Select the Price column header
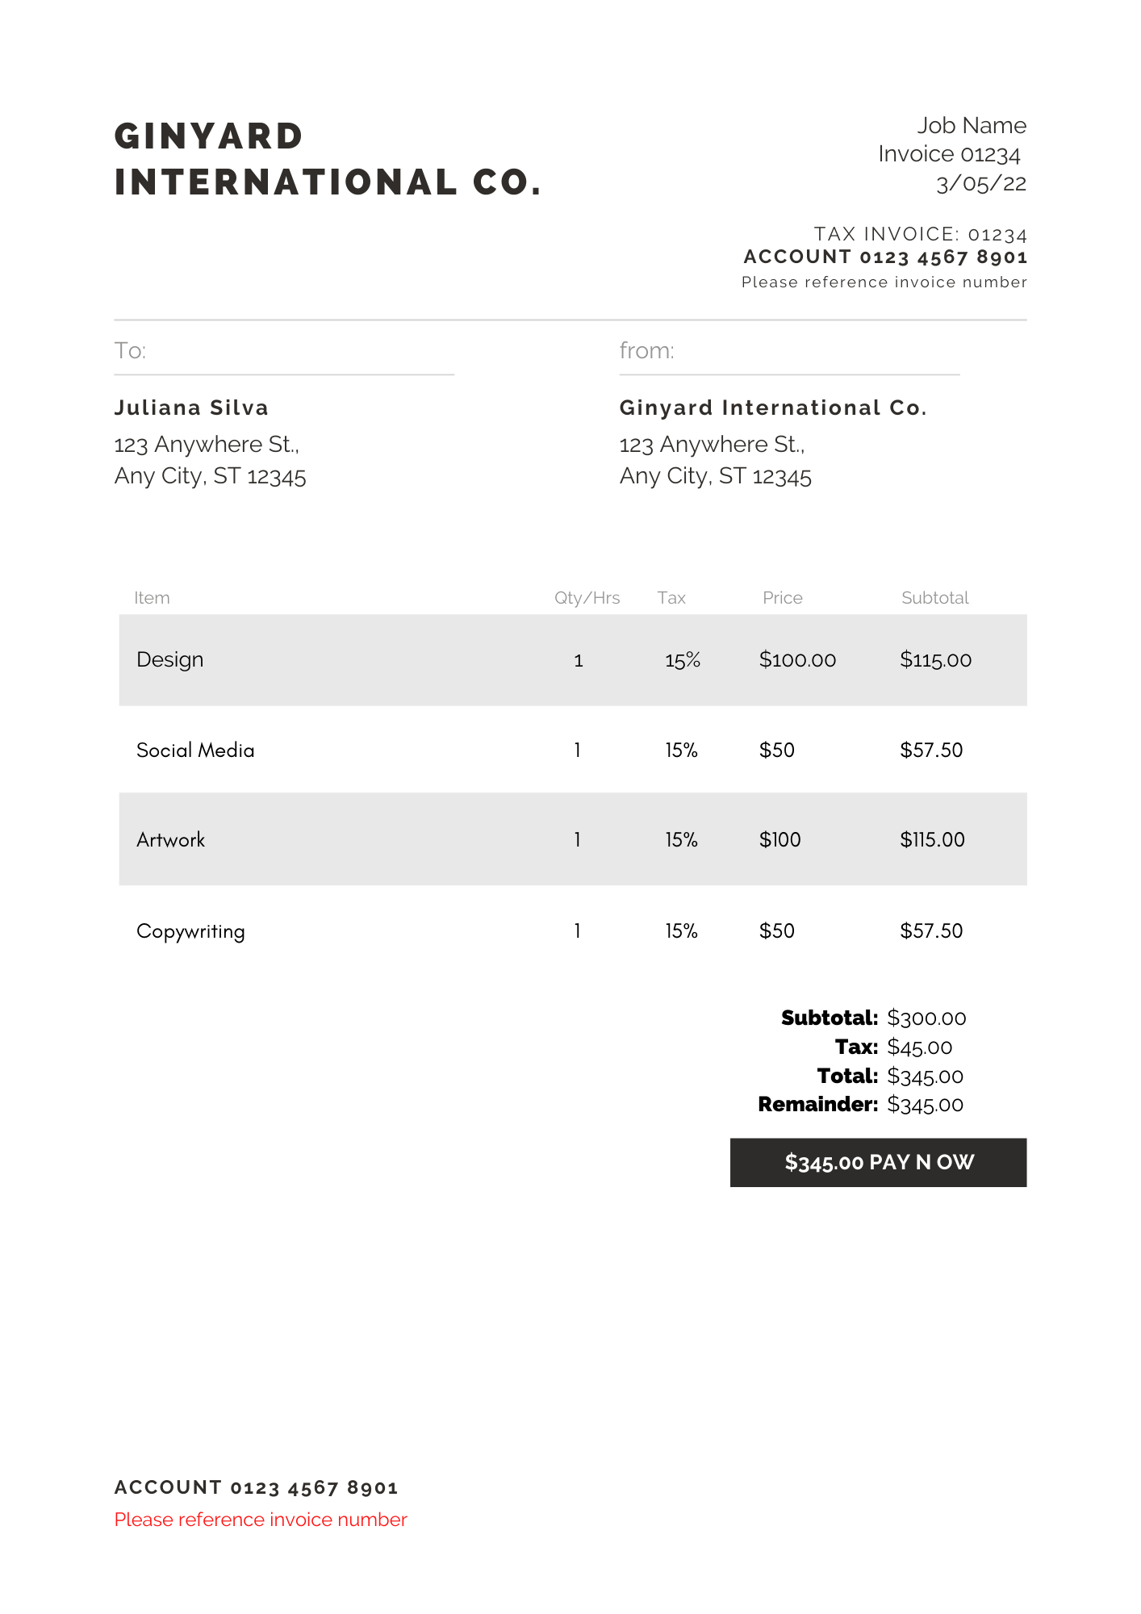This screenshot has width=1141, height=1614. click(x=783, y=598)
